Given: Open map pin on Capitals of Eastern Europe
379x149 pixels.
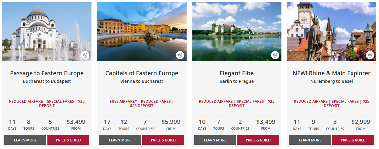Looking at the screenshot, I should [180, 55].
